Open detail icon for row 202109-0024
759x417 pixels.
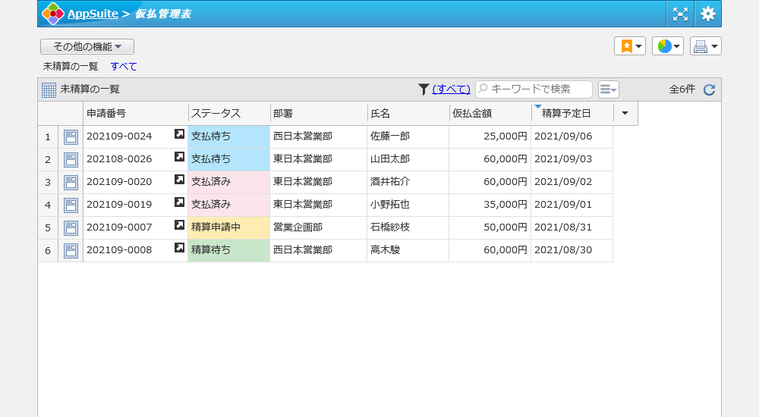point(71,137)
